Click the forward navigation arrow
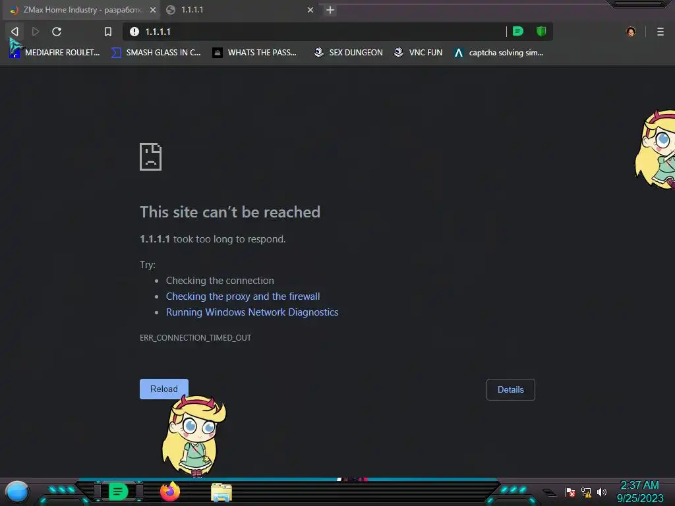This screenshot has width=675, height=506. (x=36, y=32)
